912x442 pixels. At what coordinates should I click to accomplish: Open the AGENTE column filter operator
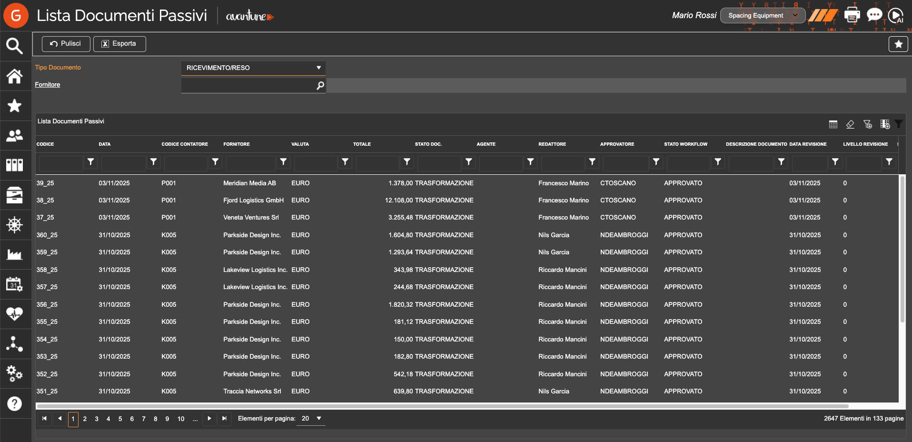click(x=530, y=162)
